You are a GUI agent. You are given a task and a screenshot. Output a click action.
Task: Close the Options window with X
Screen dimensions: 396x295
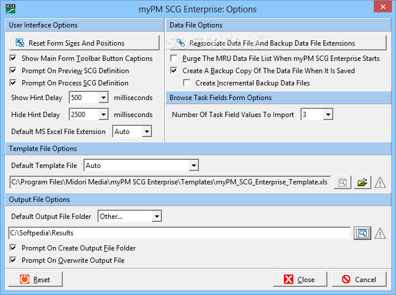coord(383,7)
